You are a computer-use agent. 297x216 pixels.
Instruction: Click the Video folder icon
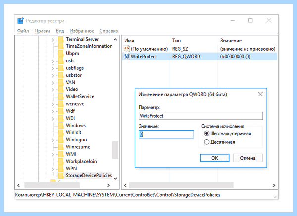[x=61, y=89]
